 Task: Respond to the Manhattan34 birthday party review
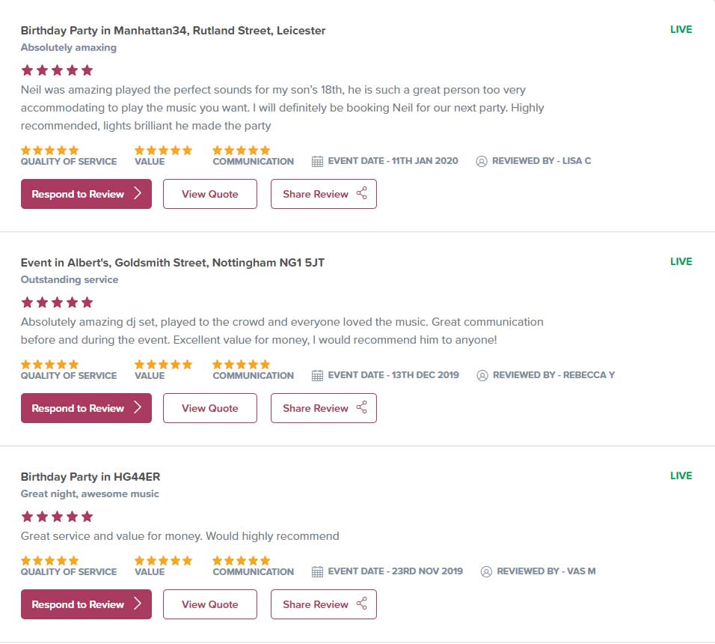click(x=86, y=194)
